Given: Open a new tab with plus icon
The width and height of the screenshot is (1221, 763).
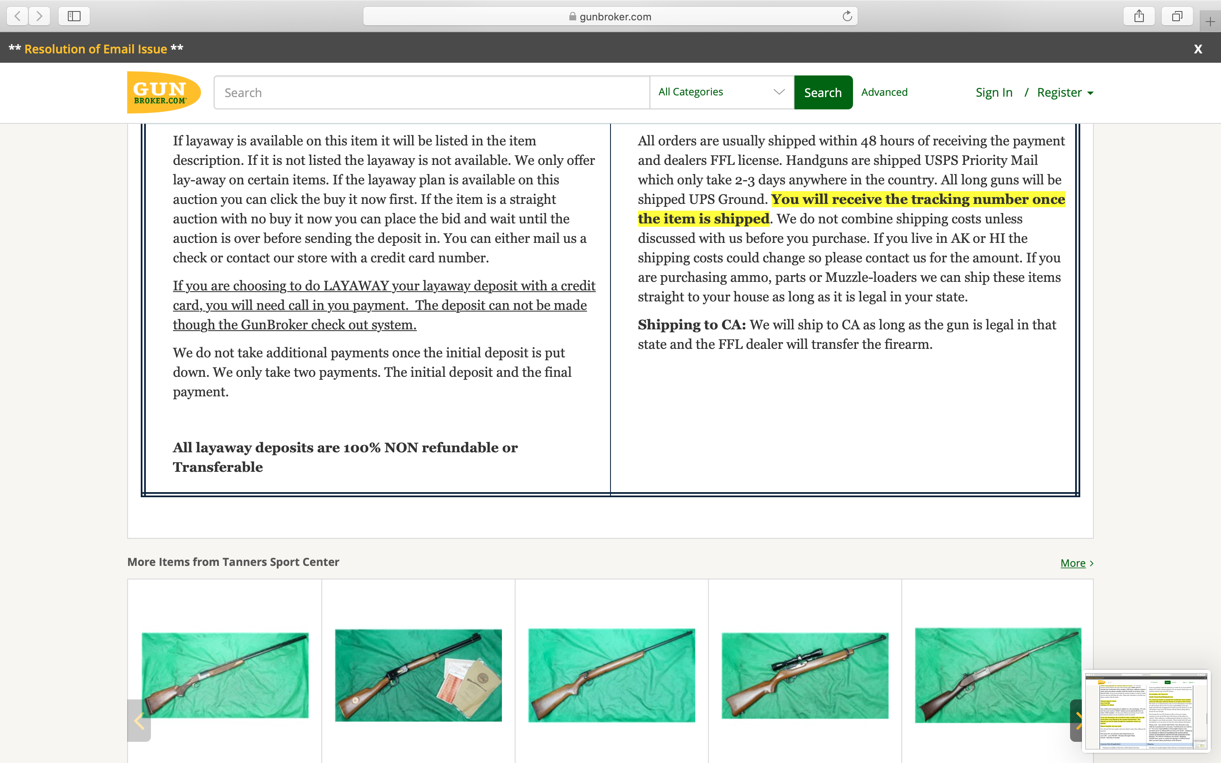Looking at the screenshot, I should (1210, 22).
